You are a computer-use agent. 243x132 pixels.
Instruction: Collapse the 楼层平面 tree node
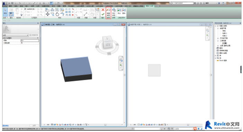218,28
